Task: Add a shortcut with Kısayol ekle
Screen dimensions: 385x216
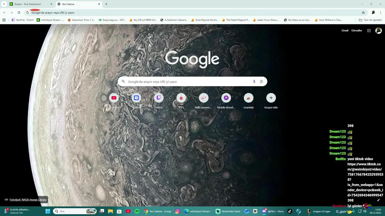Action: [x=271, y=101]
